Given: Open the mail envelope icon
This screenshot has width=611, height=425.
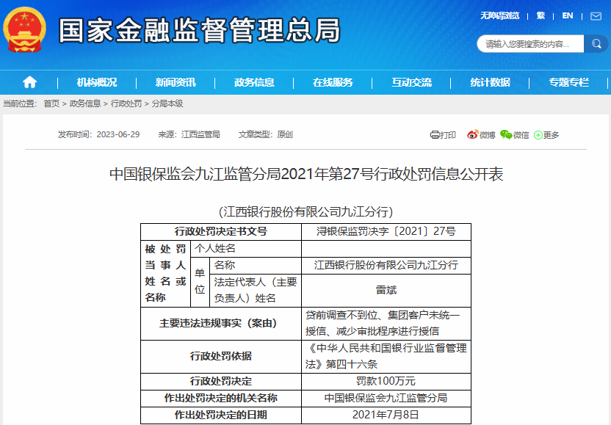Looking at the screenshot, I should [x=596, y=15].
